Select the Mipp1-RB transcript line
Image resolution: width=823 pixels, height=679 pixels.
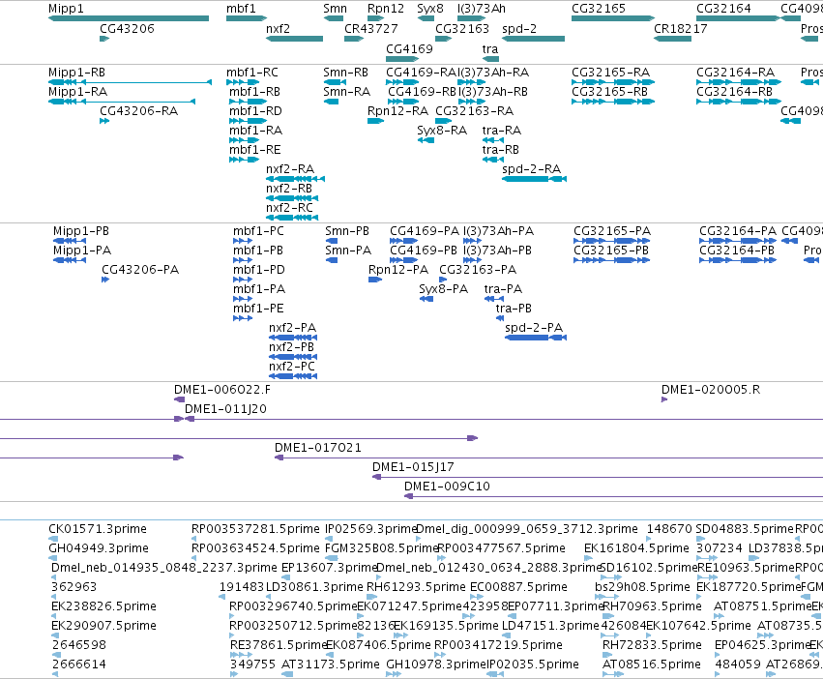pos(130,82)
